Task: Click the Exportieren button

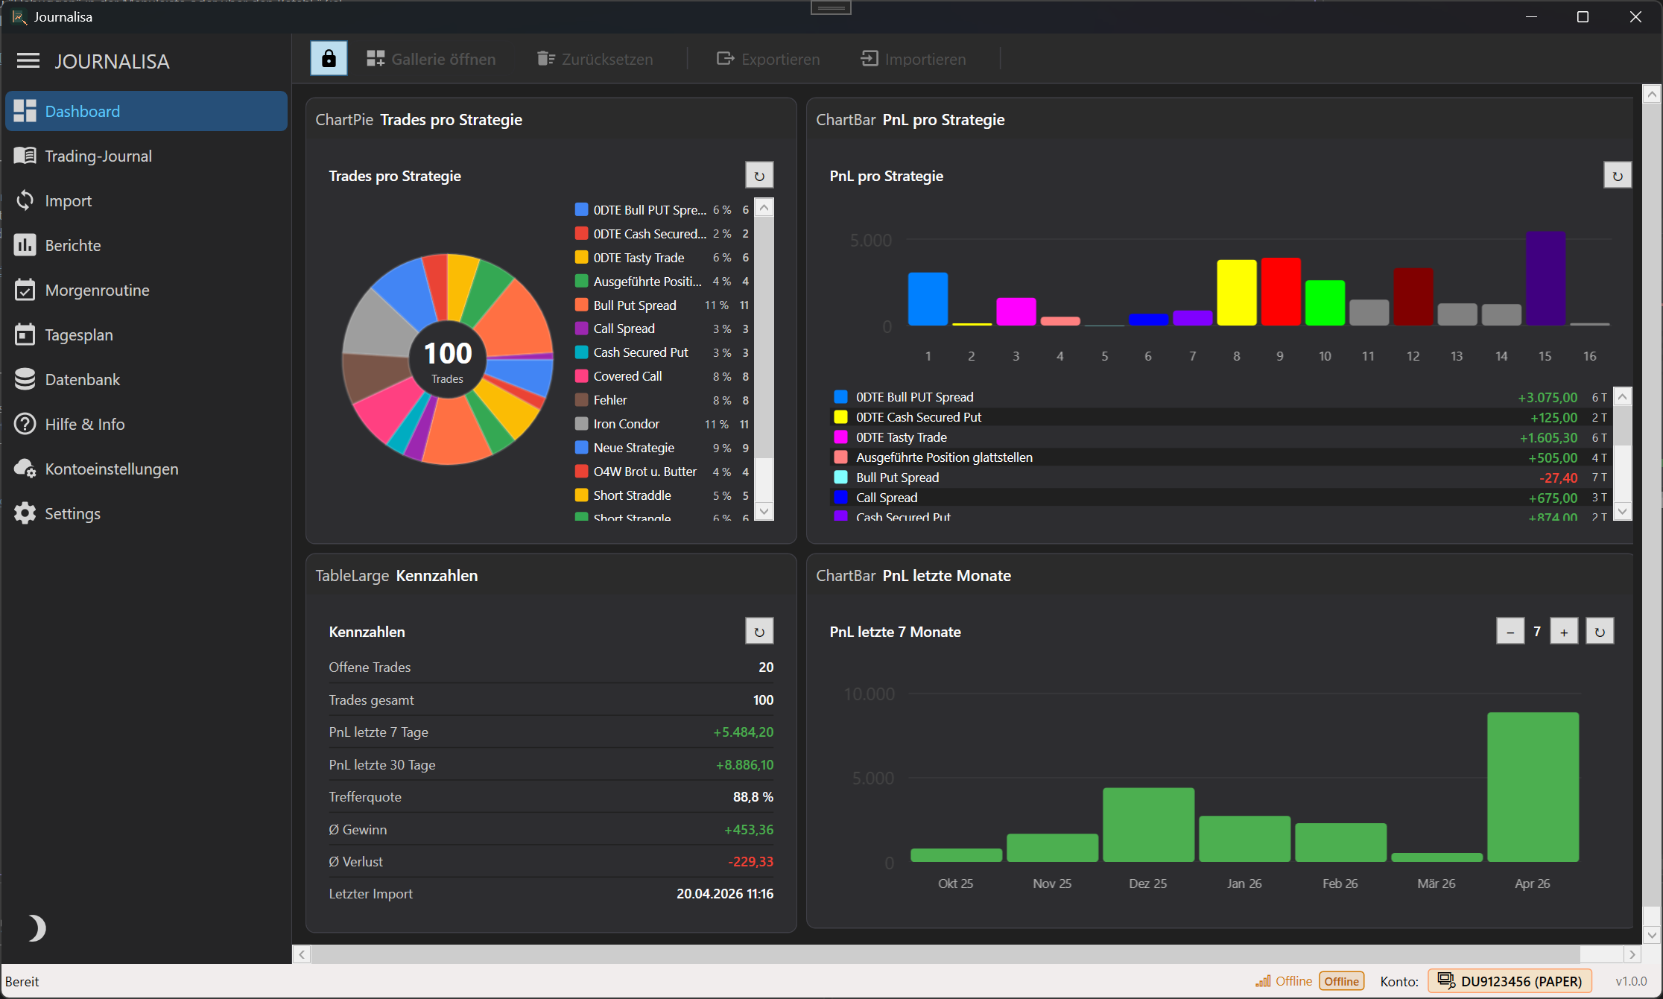Action: (767, 59)
